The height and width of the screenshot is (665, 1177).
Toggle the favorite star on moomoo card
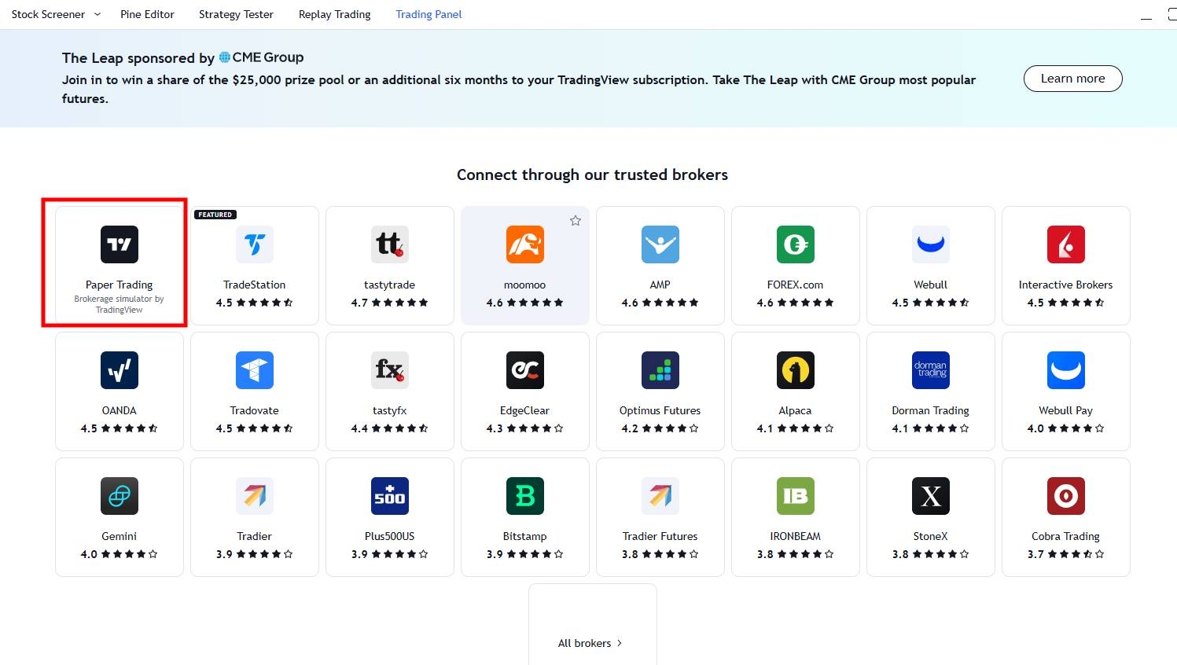coord(576,221)
